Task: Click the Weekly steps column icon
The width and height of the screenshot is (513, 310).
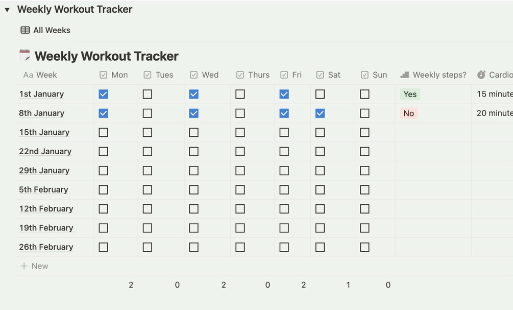Action: tap(405, 75)
